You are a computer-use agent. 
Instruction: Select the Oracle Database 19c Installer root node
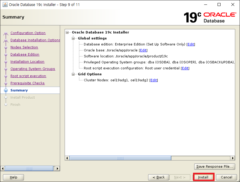(x=101, y=32)
